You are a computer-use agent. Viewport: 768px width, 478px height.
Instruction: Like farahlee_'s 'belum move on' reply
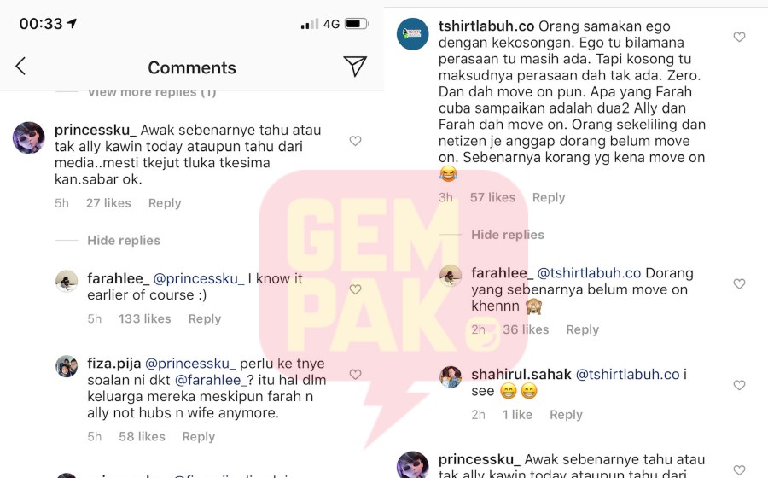739,284
